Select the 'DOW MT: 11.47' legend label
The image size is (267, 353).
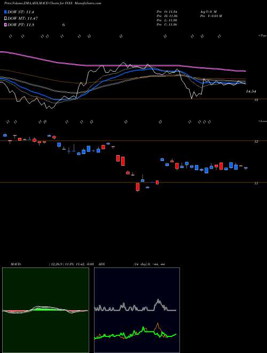[22, 18]
